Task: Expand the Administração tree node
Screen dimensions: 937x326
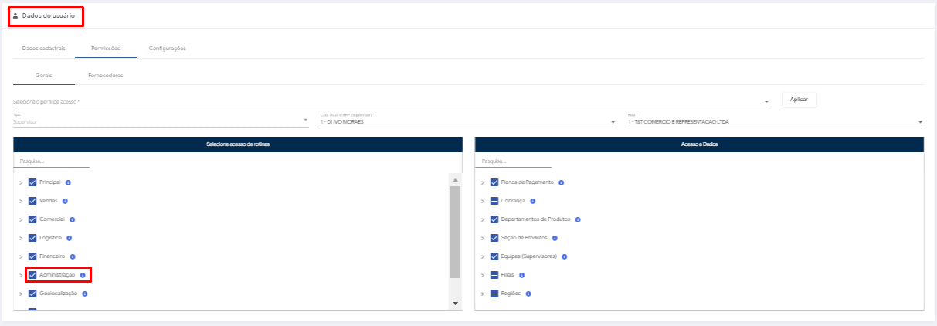Action: pyautogui.click(x=21, y=275)
